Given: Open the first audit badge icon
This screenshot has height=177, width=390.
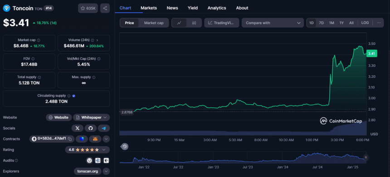Looking at the screenshot, I should tap(89, 161).
